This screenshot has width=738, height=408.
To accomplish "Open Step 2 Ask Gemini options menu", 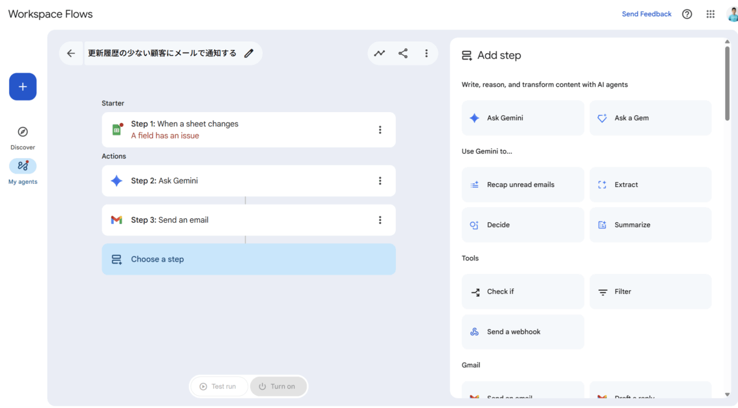I will [x=380, y=181].
